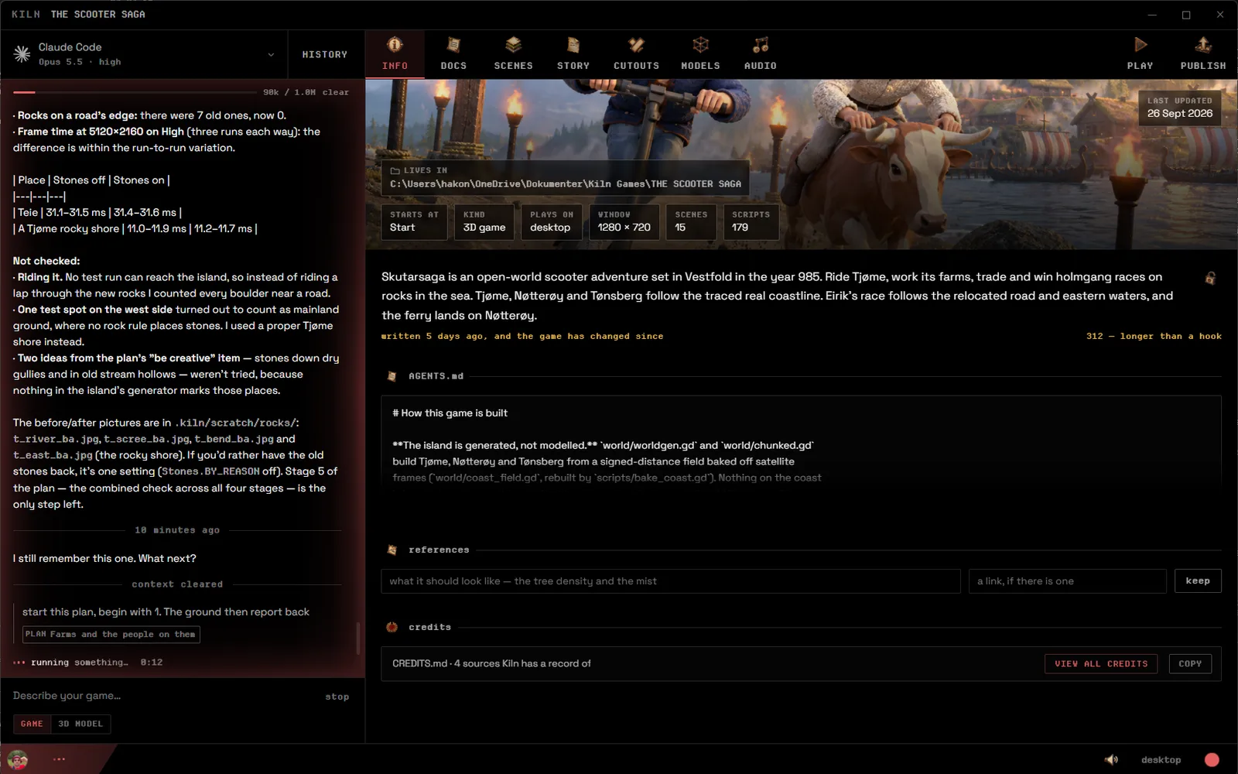Open the History tab

[325, 55]
